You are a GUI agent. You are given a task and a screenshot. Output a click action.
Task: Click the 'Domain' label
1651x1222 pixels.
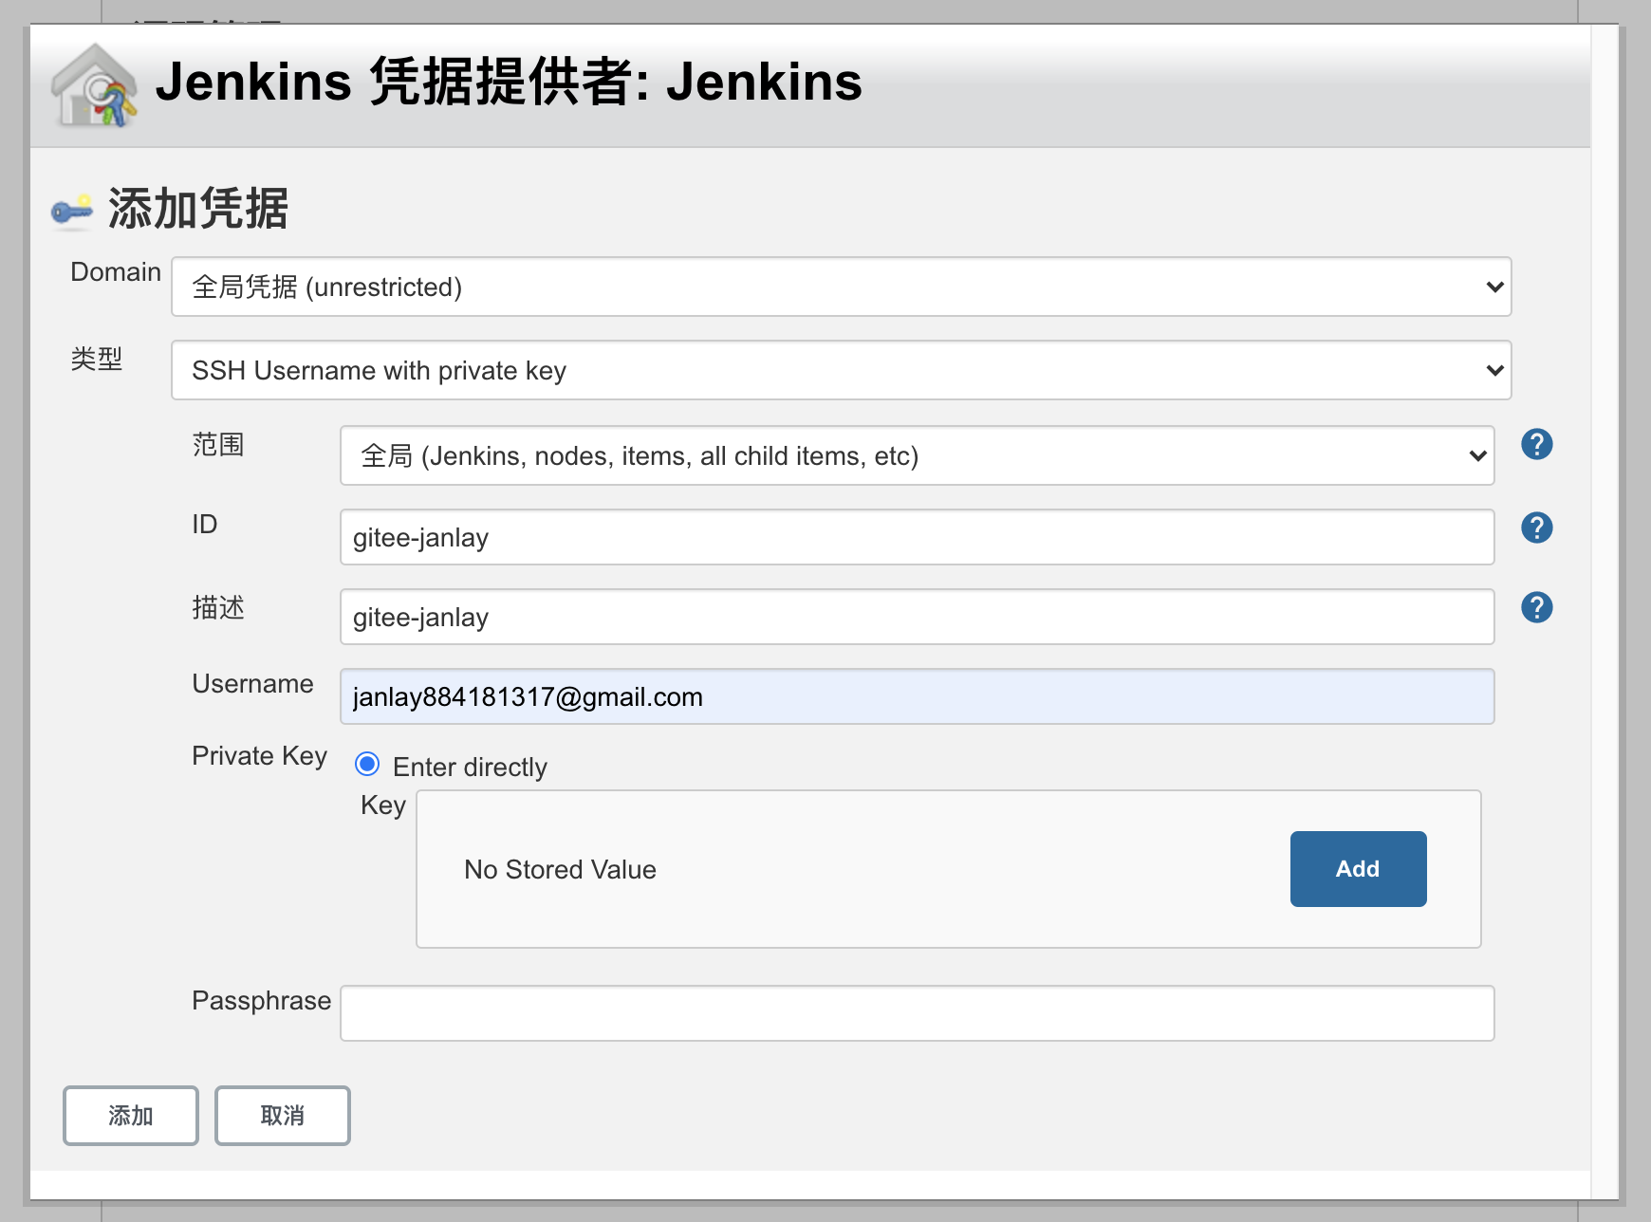(x=116, y=272)
